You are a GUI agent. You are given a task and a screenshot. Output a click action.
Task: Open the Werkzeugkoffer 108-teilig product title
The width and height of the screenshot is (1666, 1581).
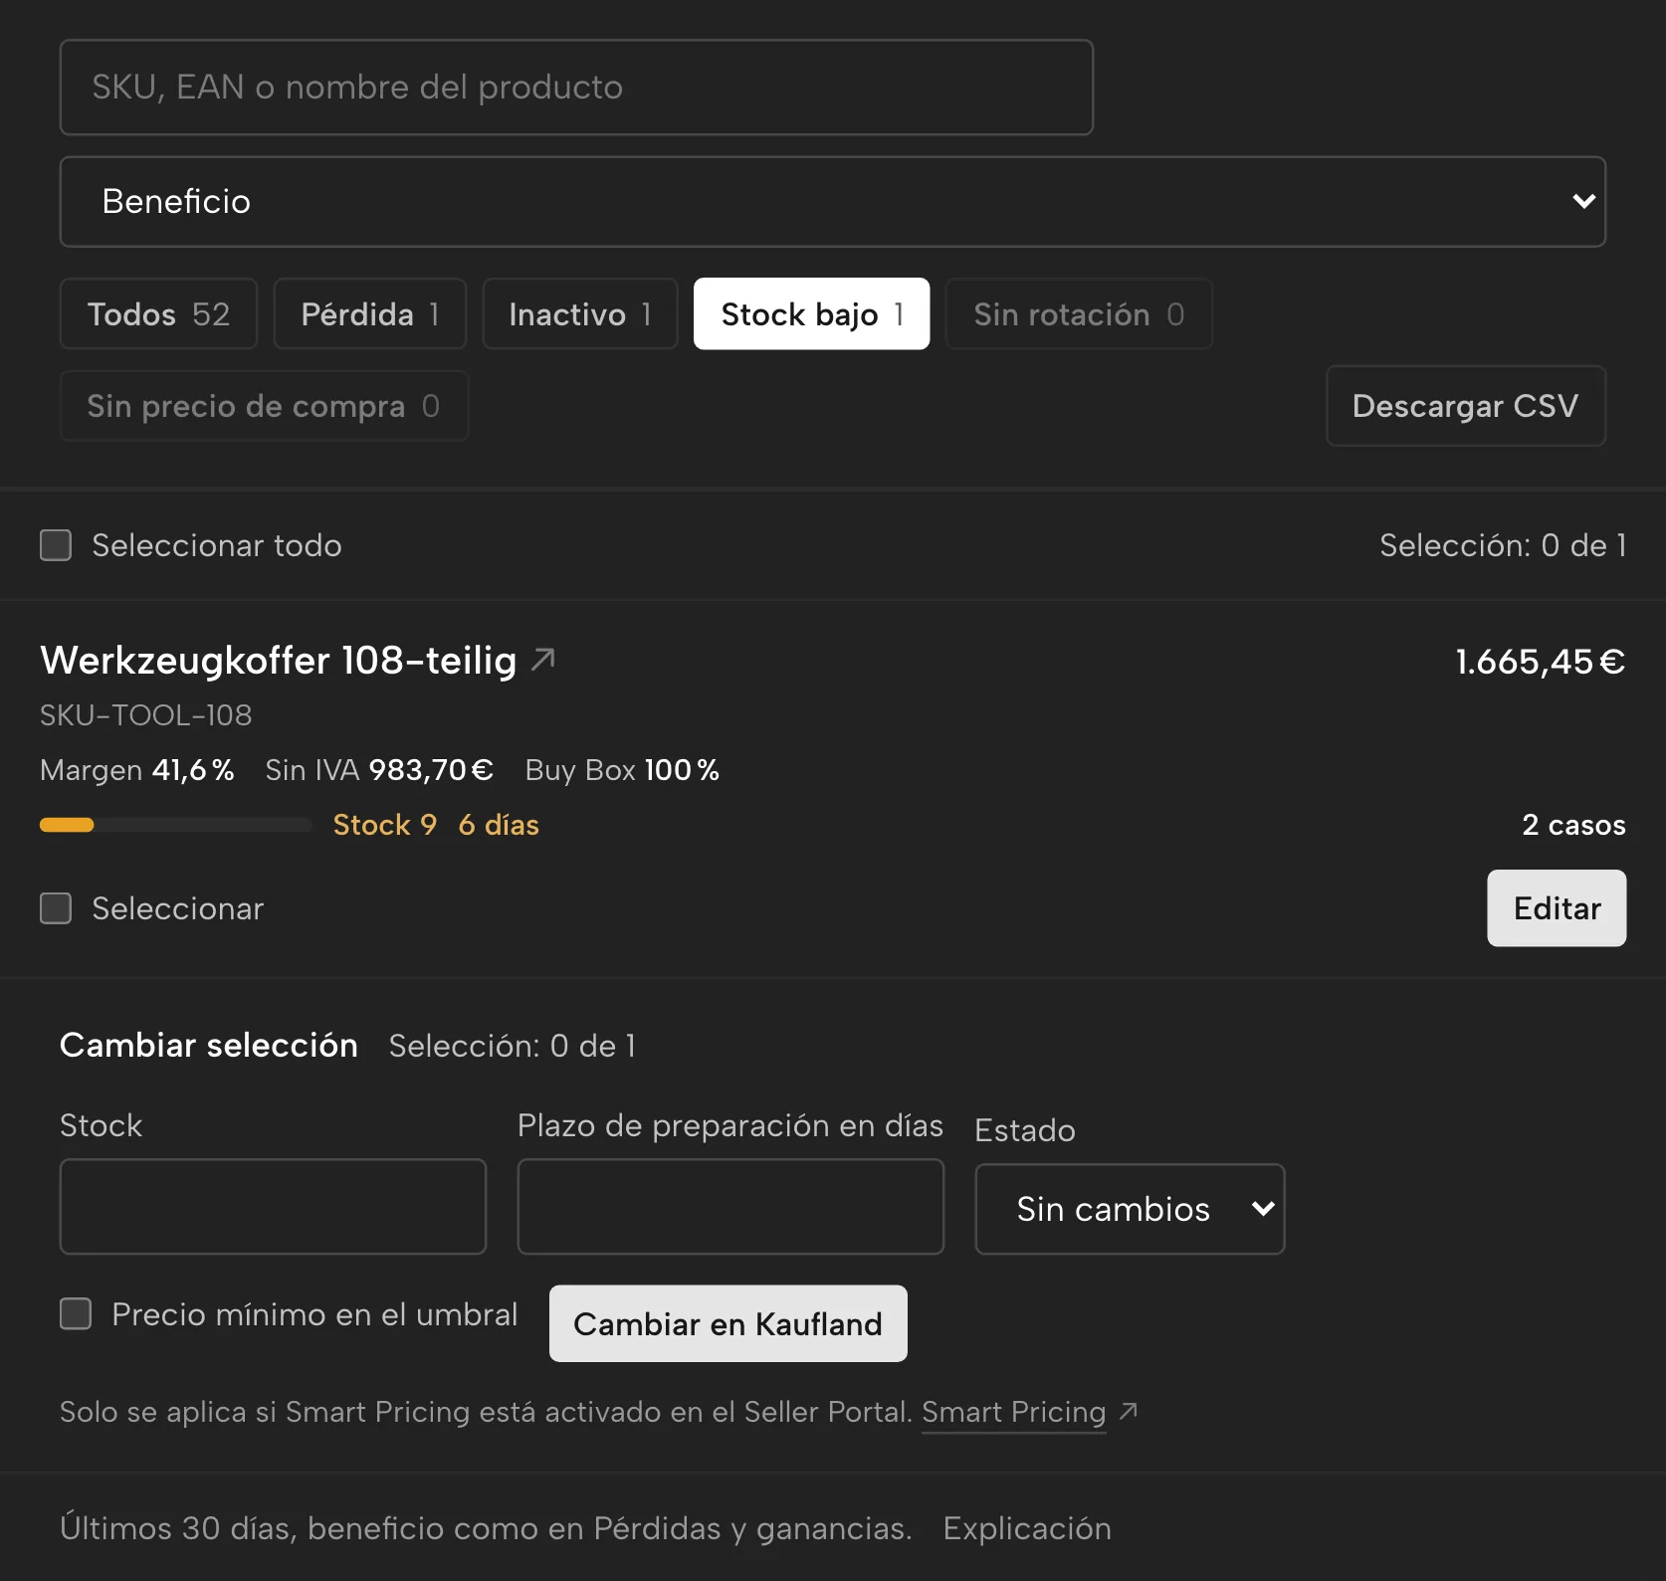279,661
